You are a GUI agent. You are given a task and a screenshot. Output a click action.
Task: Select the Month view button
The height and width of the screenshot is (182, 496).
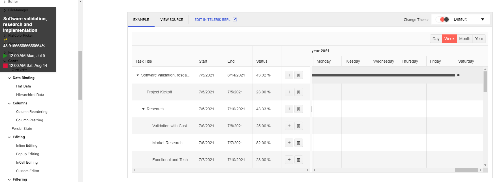pos(464,39)
